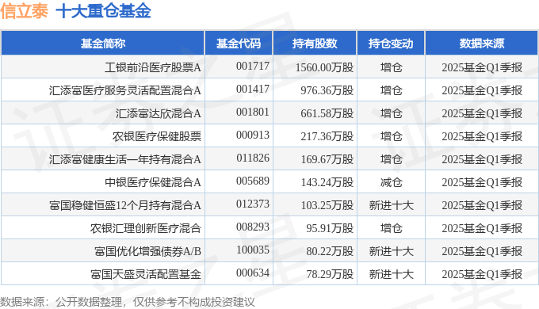
Task: Click the 数据来源 disclaimer text at bottom
Action: [128, 302]
